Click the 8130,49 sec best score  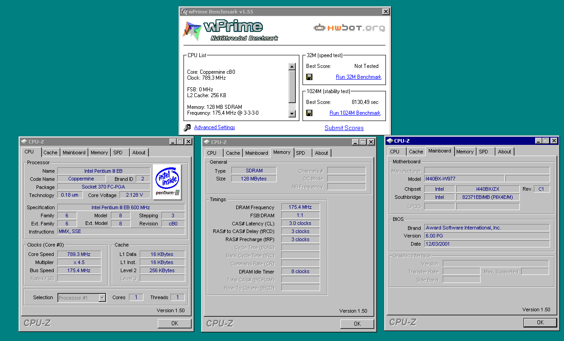pos(365,102)
